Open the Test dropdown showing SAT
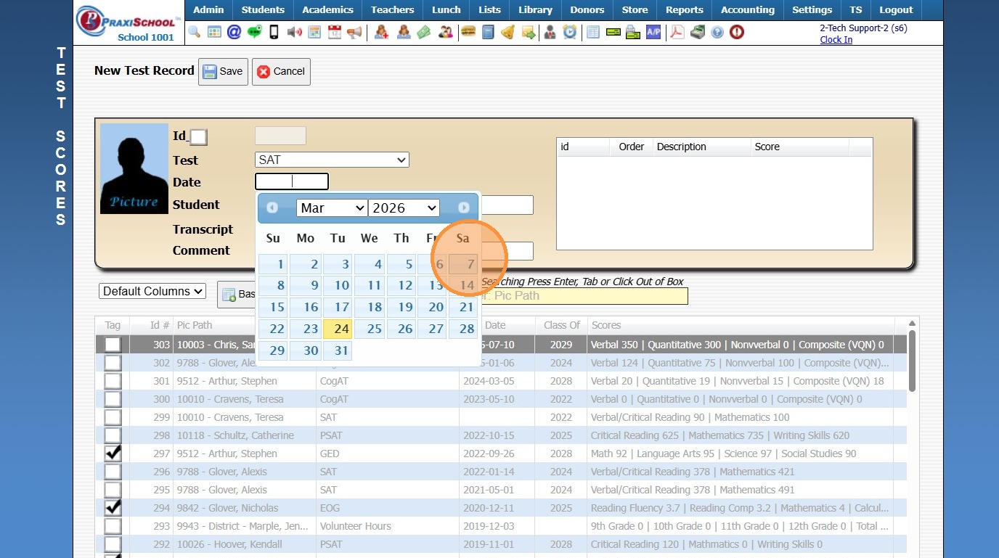This screenshot has height=558, width=999. click(333, 160)
